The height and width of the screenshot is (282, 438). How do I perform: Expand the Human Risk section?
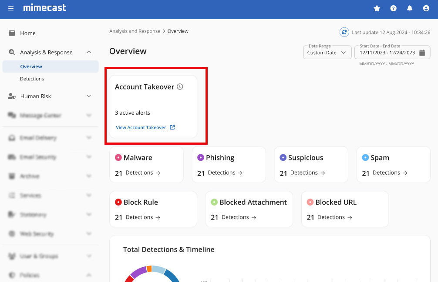[89, 96]
